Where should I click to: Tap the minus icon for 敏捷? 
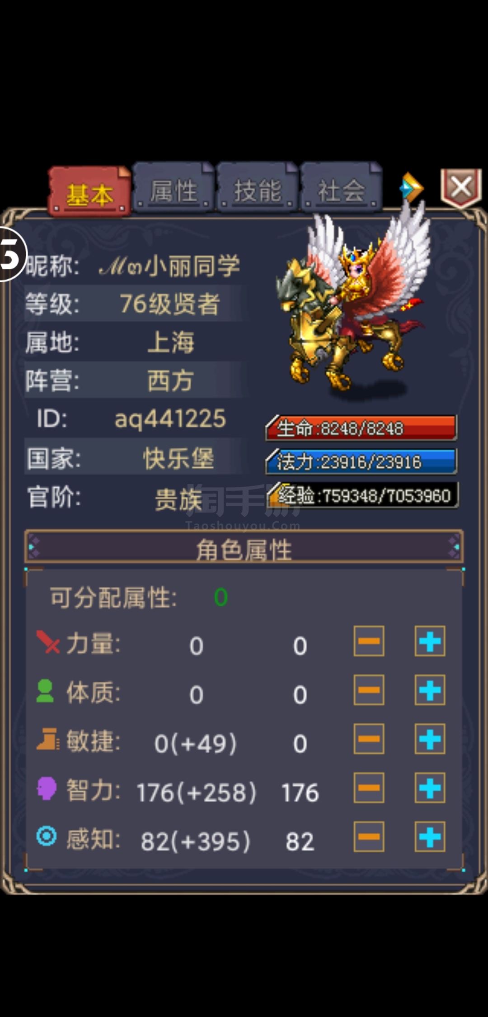[369, 739]
